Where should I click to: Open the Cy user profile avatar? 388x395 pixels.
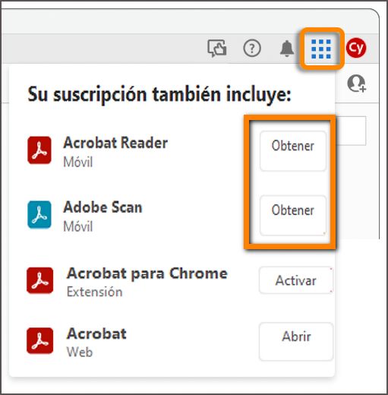(x=356, y=48)
